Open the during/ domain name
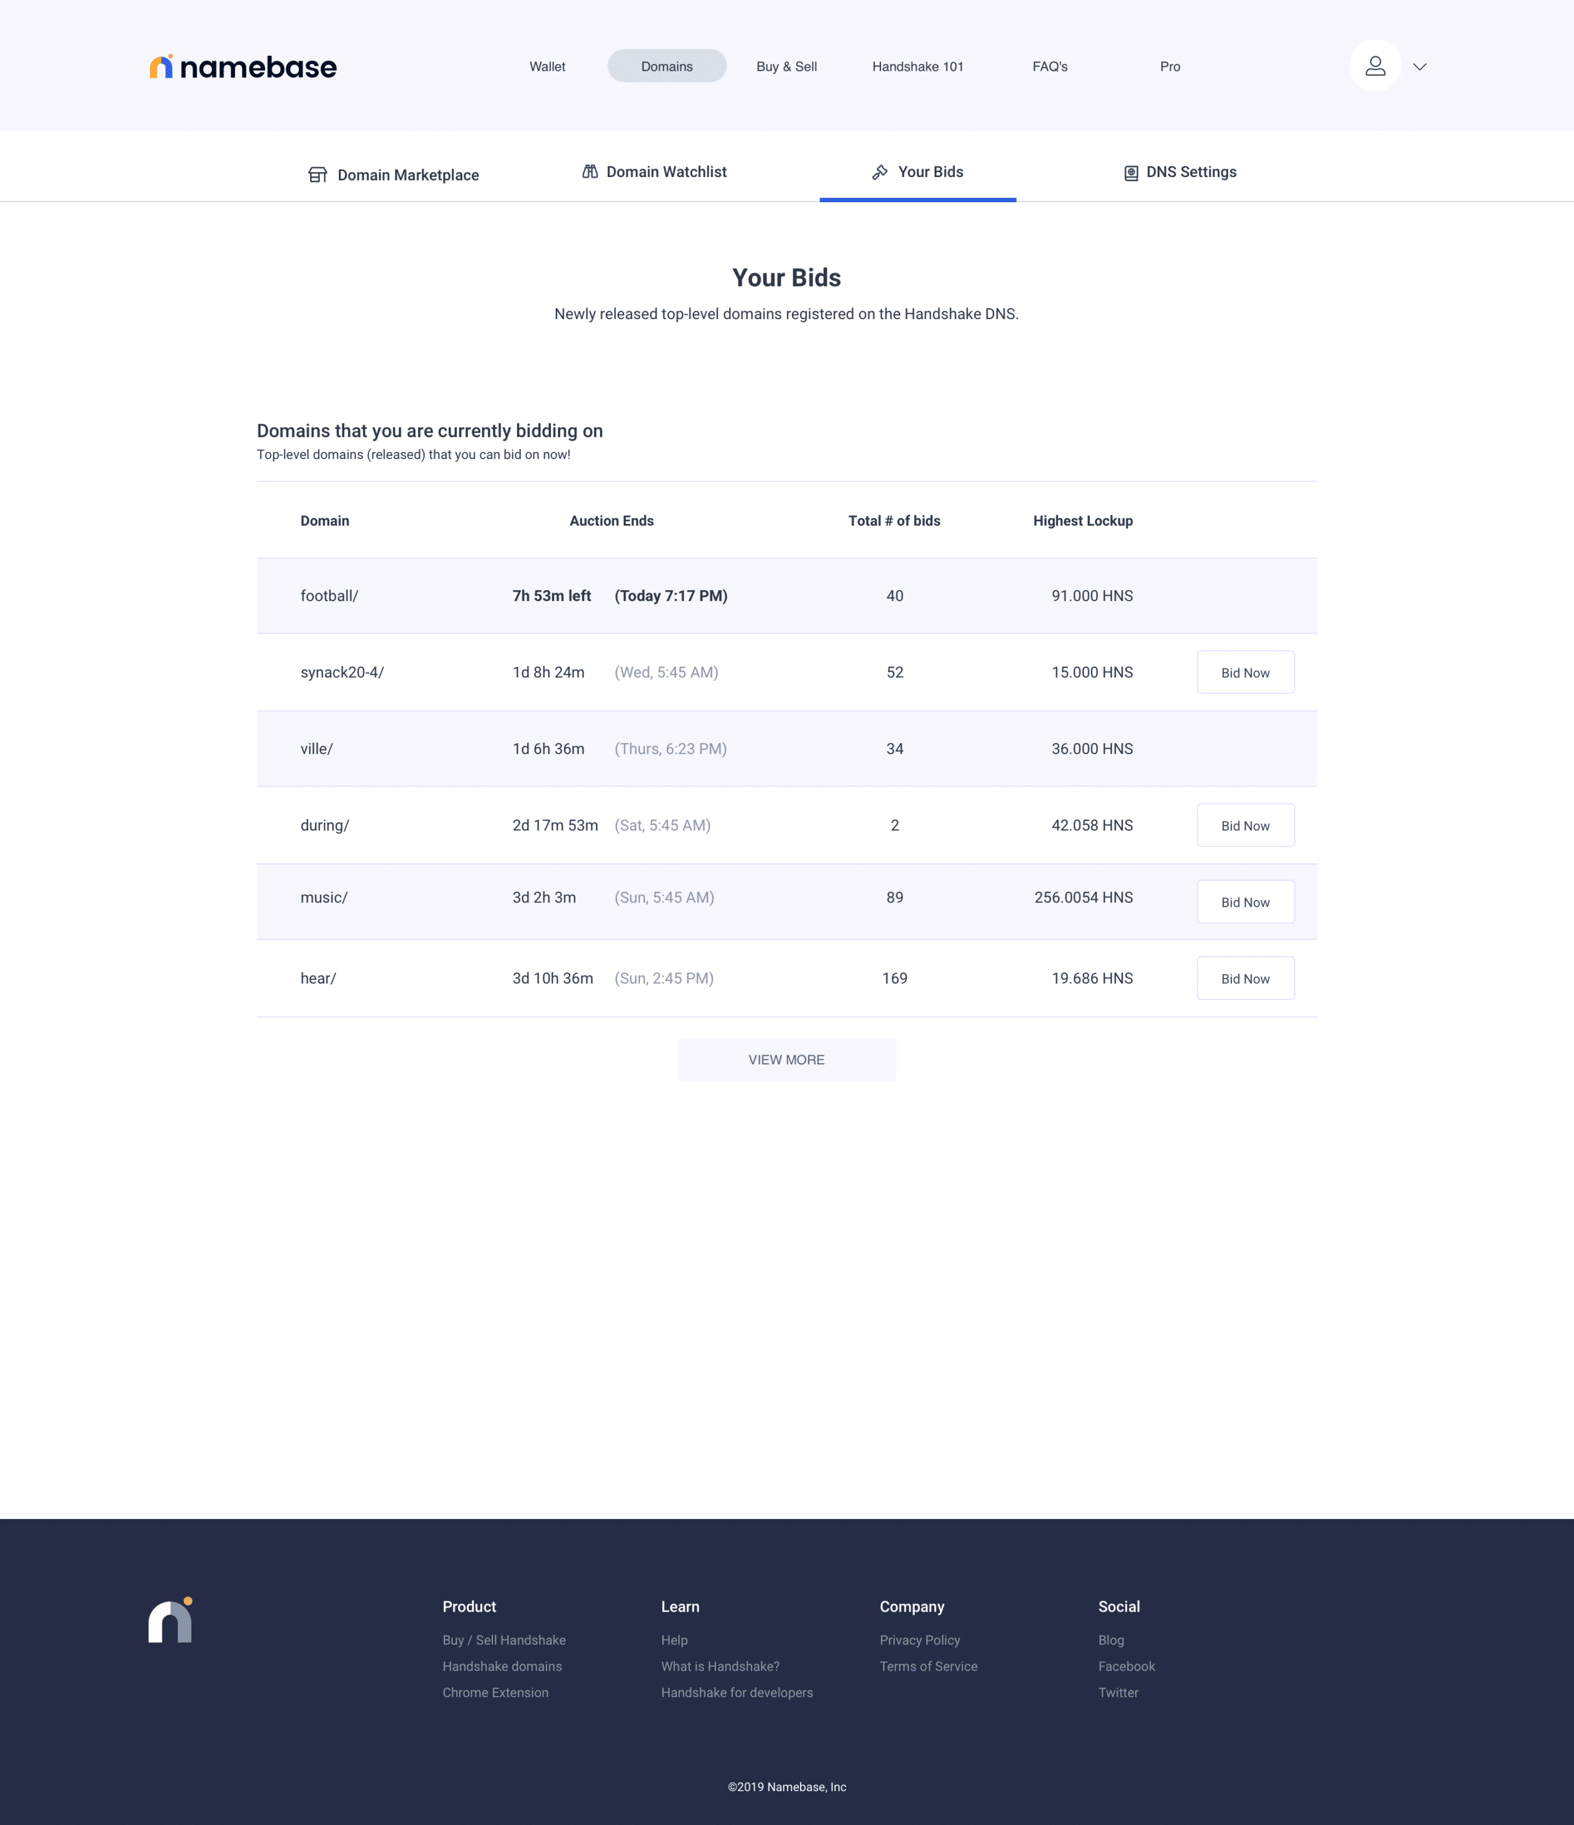The width and height of the screenshot is (1574, 1825). coord(324,826)
